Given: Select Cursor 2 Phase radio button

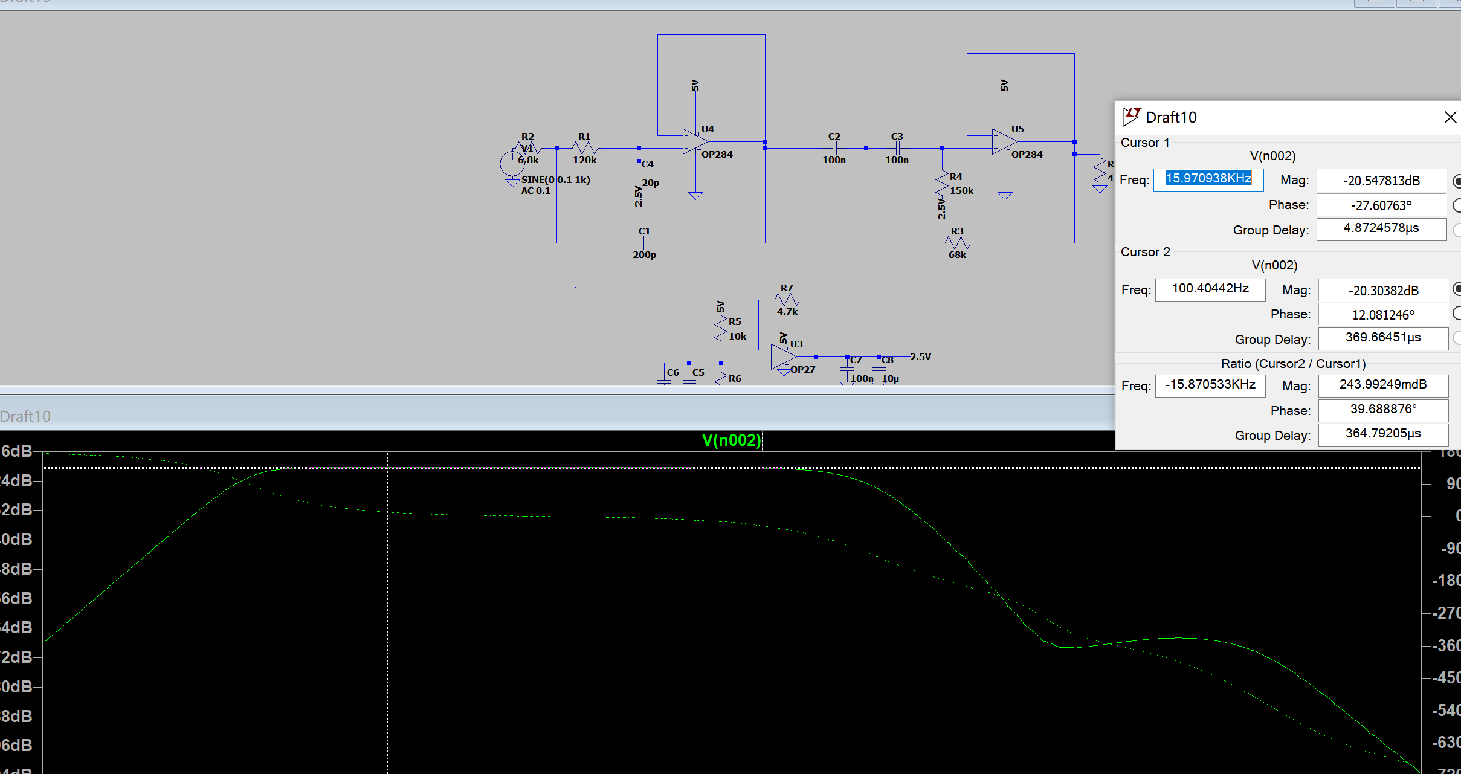Looking at the screenshot, I should [x=1456, y=314].
